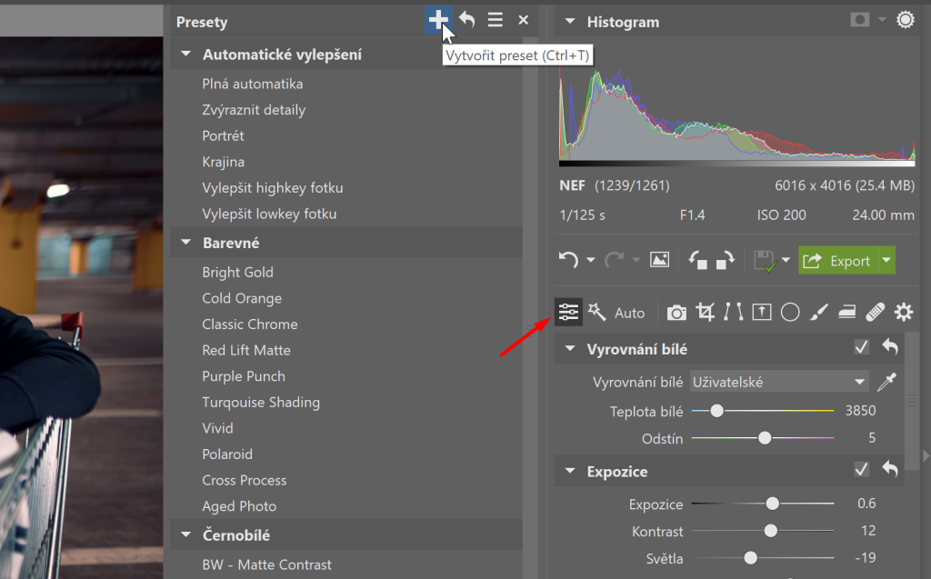Apply the Plná automatika preset
931x579 pixels.
click(x=253, y=84)
